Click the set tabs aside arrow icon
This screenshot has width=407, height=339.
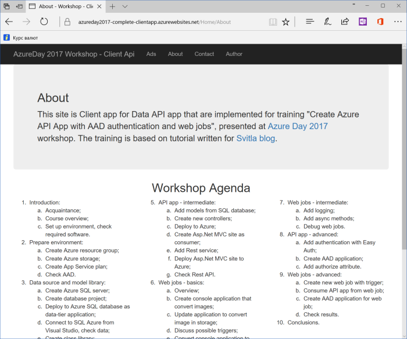19,6
